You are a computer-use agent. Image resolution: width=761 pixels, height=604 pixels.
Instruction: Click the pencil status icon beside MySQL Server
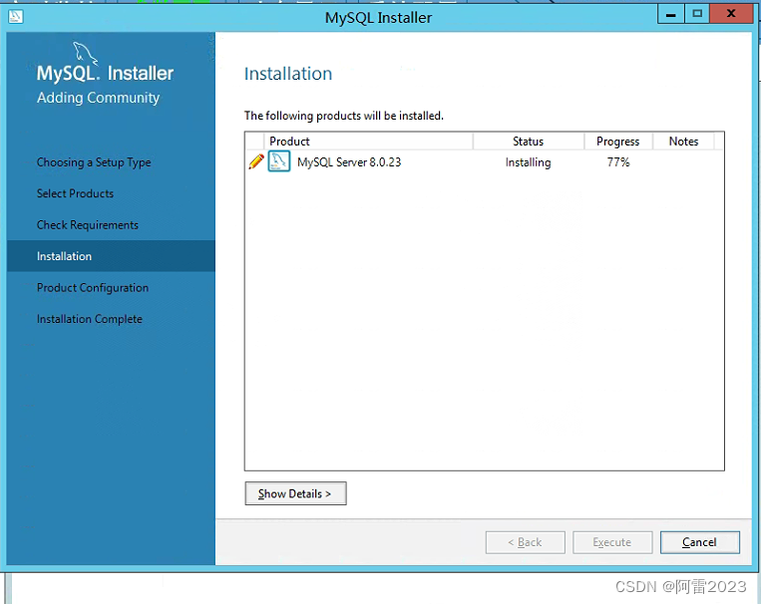point(255,161)
